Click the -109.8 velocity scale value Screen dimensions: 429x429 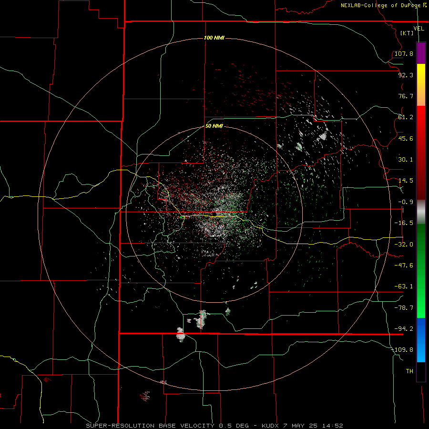coord(402,350)
